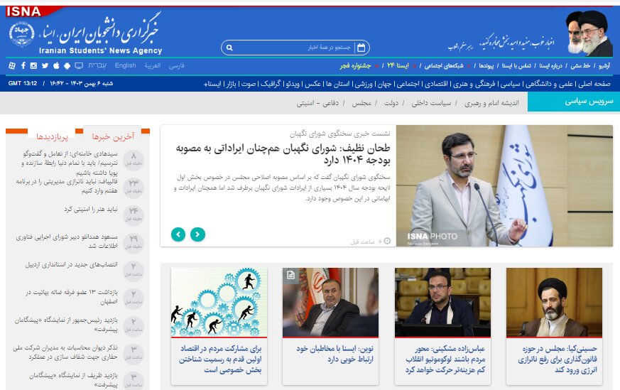Open the سیاسی main nav section

tap(510, 84)
